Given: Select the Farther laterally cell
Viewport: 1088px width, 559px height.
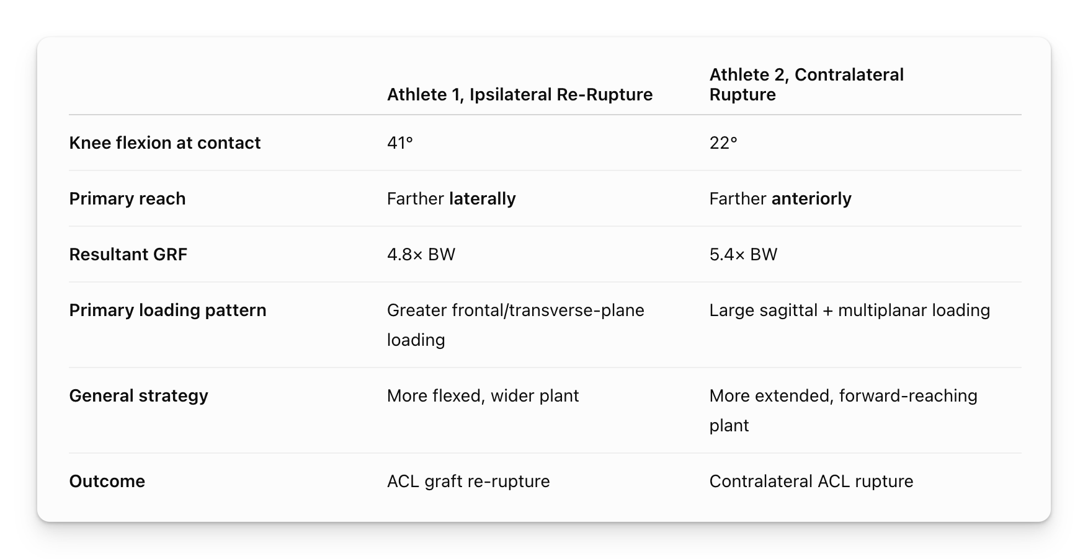Looking at the screenshot, I should [x=452, y=198].
